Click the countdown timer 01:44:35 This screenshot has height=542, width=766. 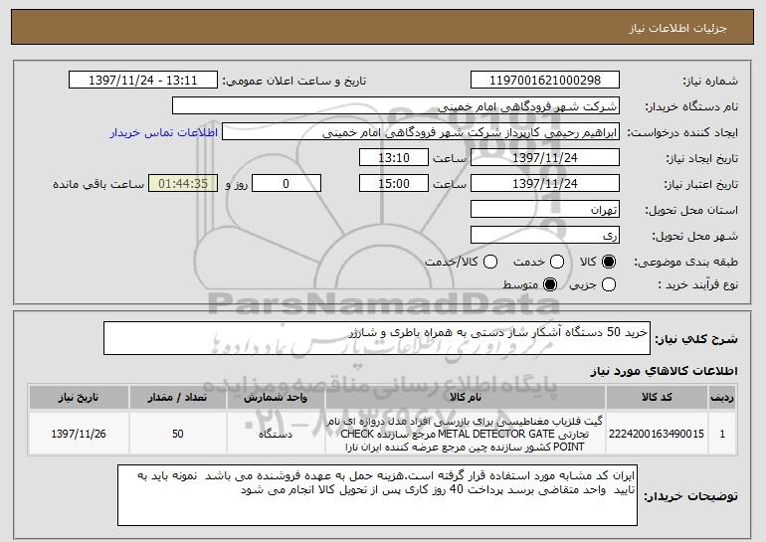click(183, 183)
